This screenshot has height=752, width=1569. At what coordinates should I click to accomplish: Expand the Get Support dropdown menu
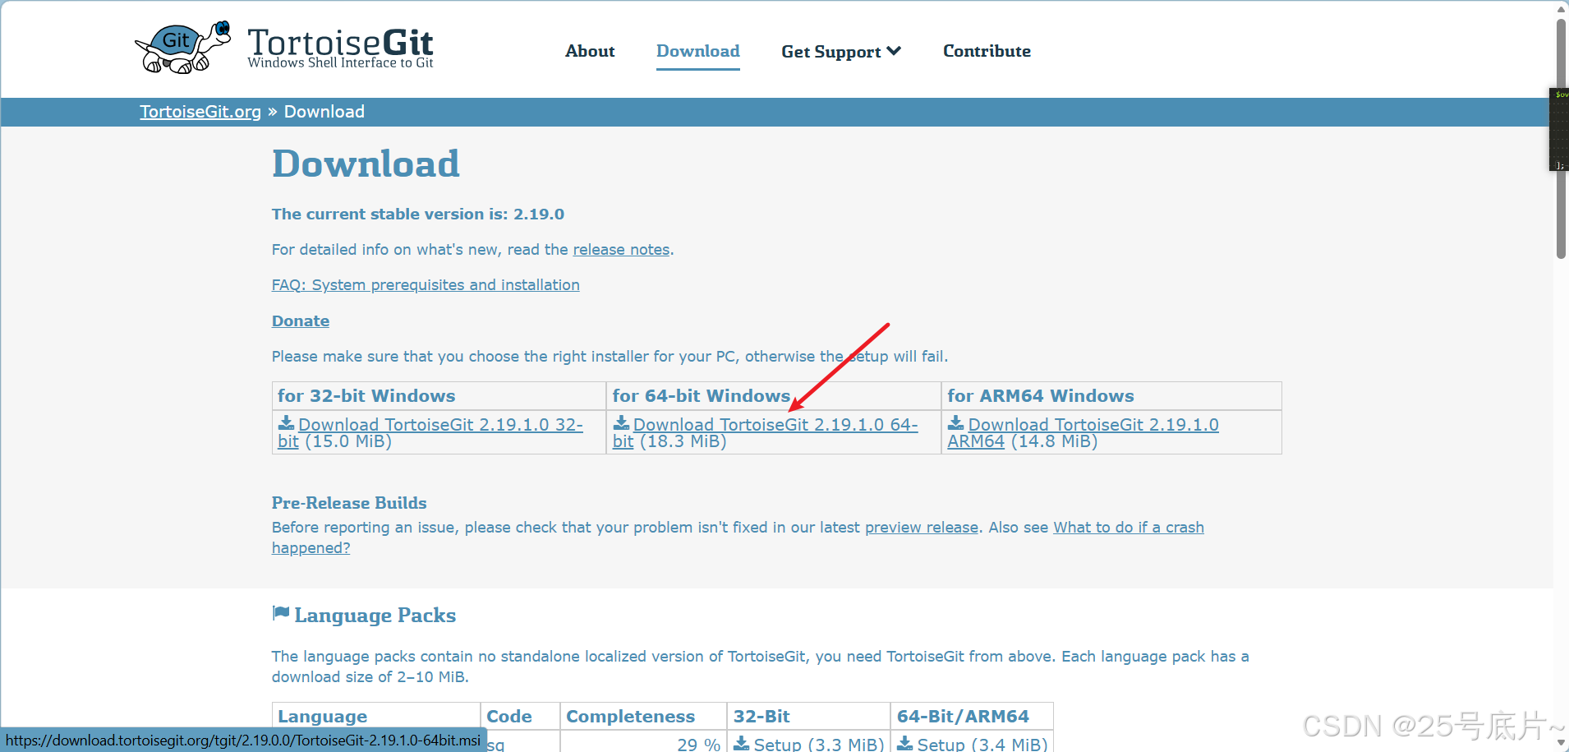(x=841, y=52)
